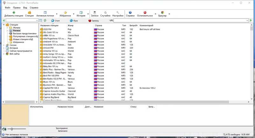This screenshot has height=138, width=255.
Task: Sort by Битрейт column header
Action: pos(133,25)
